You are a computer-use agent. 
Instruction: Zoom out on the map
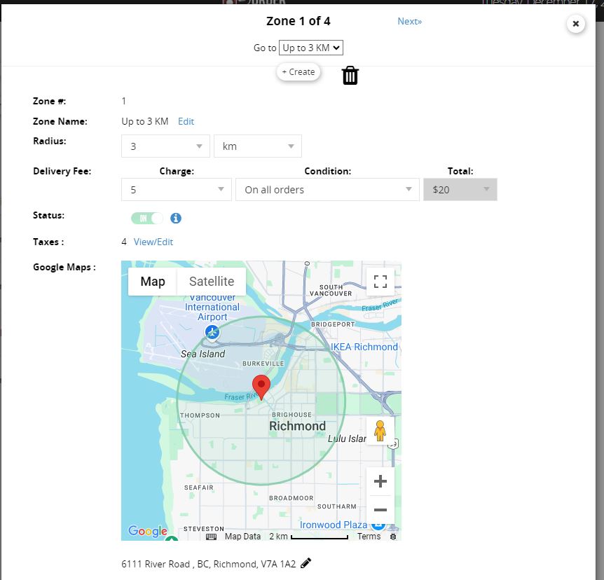tap(380, 510)
